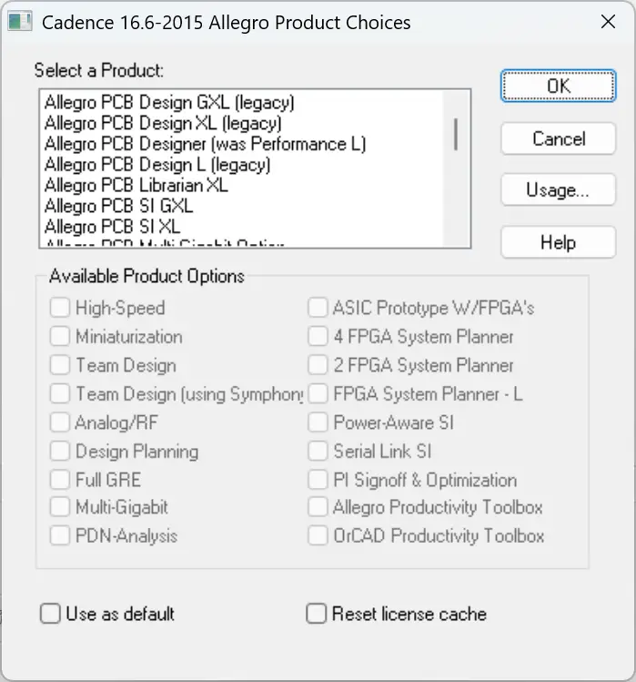The height and width of the screenshot is (682, 636).
Task: Pick Allegro PCB Librarian XL
Action: [x=136, y=185]
